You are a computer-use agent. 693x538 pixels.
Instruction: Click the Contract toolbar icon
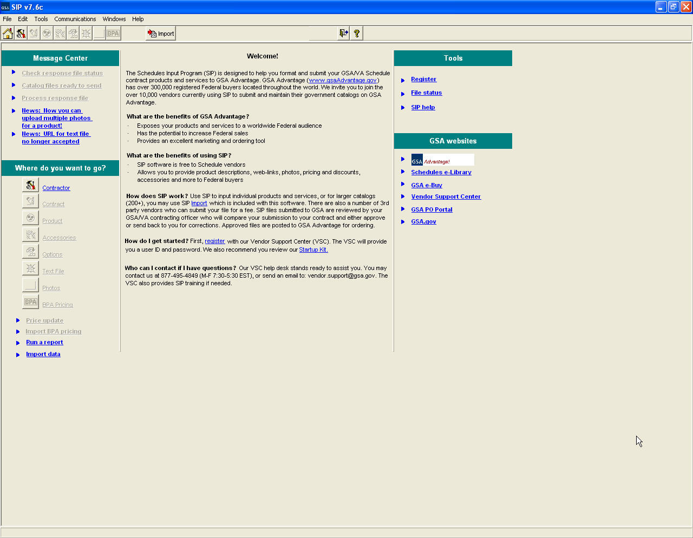pos(34,34)
